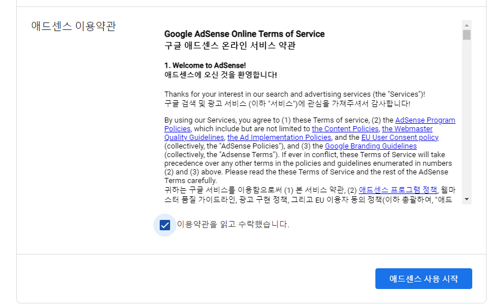Click the 구글 애드센스 온라인 서비스 약관 subtitle
The image size is (493, 308).
[230, 45]
